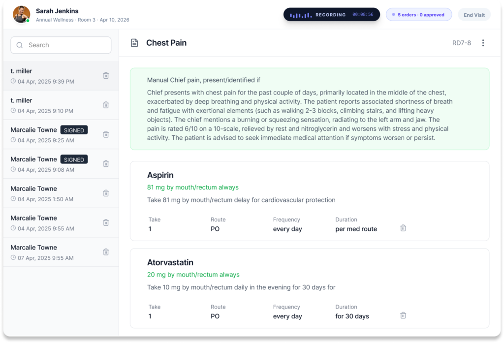The height and width of the screenshot is (343, 504).
Task: Click Atorvastatin Route value PO
Action: (215, 316)
